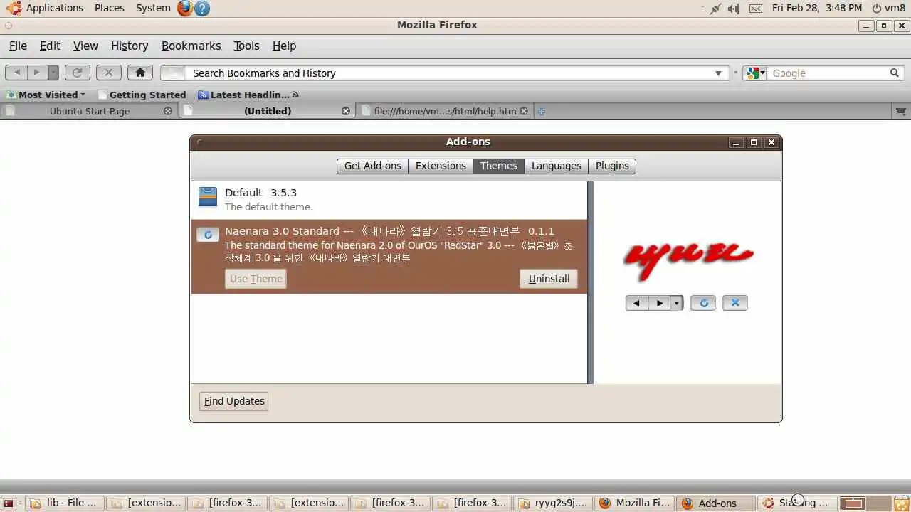Open the Help menu
This screenshot has height=512, width=911.
click(284, 46)
